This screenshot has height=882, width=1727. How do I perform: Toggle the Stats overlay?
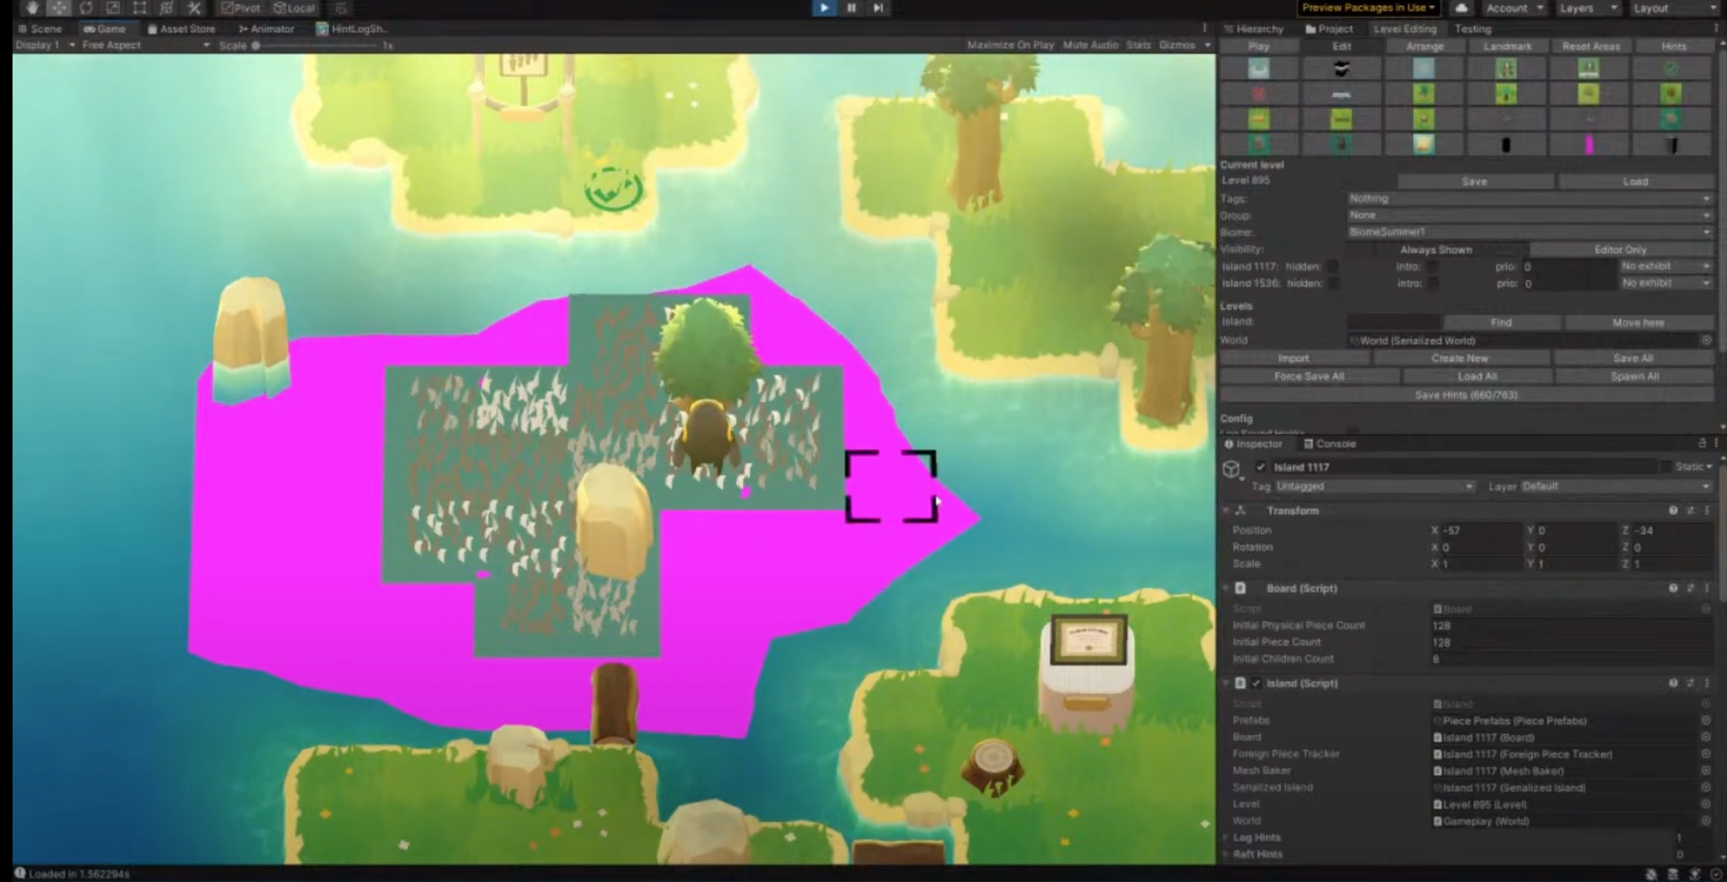[x=1138, y=45]
